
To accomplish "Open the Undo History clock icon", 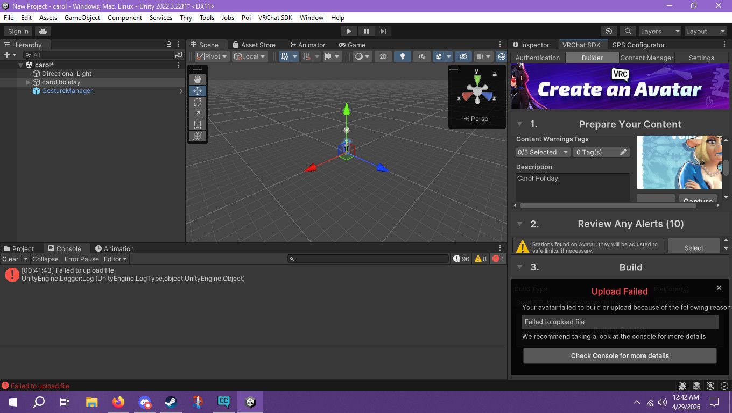I will (609, 31).
